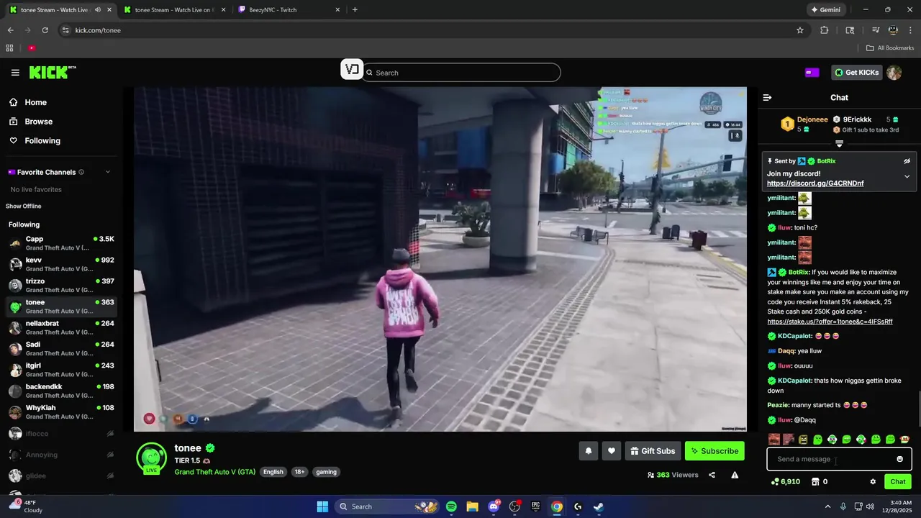
Task: Toggle Show Offline channels
Action: point(24,206)
